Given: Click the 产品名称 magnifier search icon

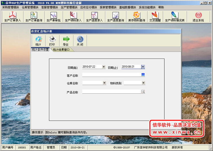Looking at the screenshot, I should click(x=143, y=91).
